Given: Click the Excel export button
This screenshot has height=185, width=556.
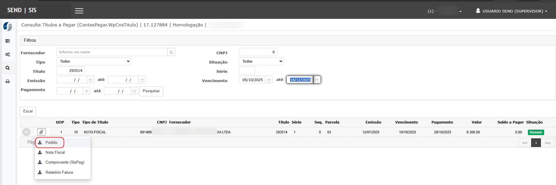Looking at the screenshot, I should [x=28, y=111].
